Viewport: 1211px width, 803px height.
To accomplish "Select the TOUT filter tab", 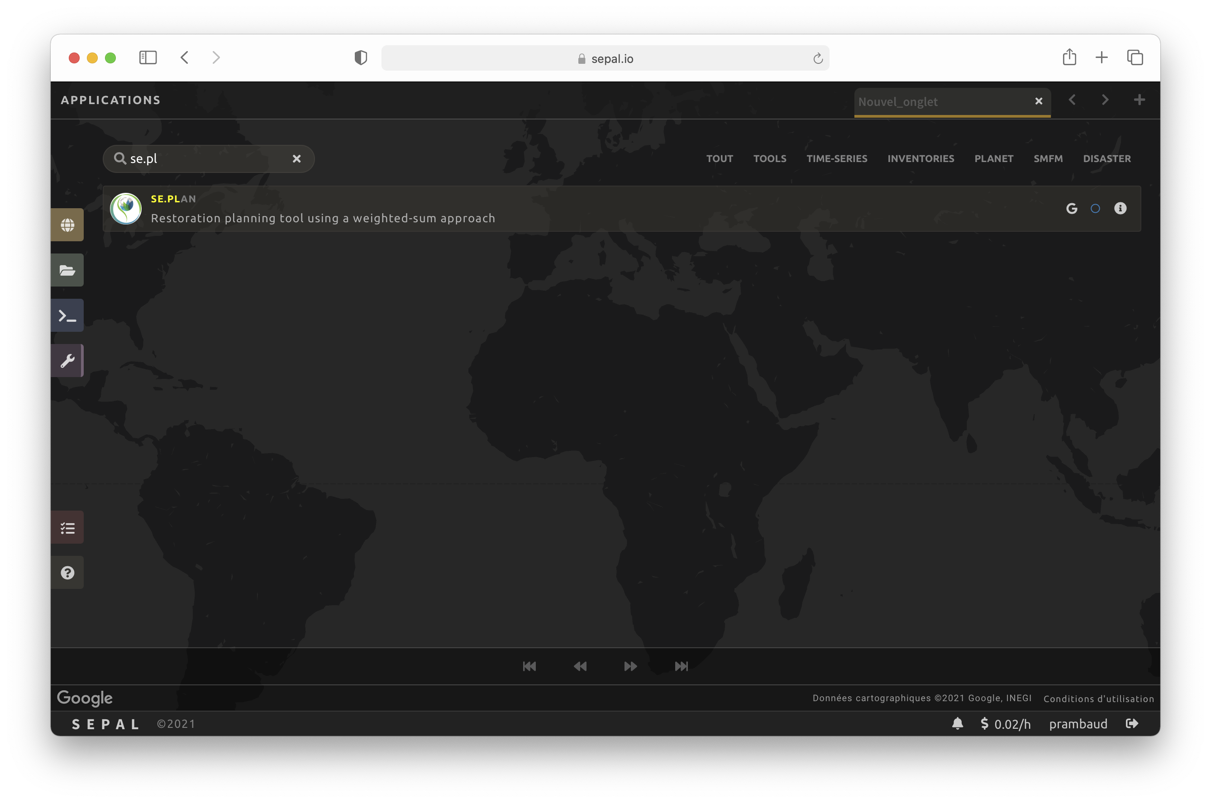I will coord(719,159).
